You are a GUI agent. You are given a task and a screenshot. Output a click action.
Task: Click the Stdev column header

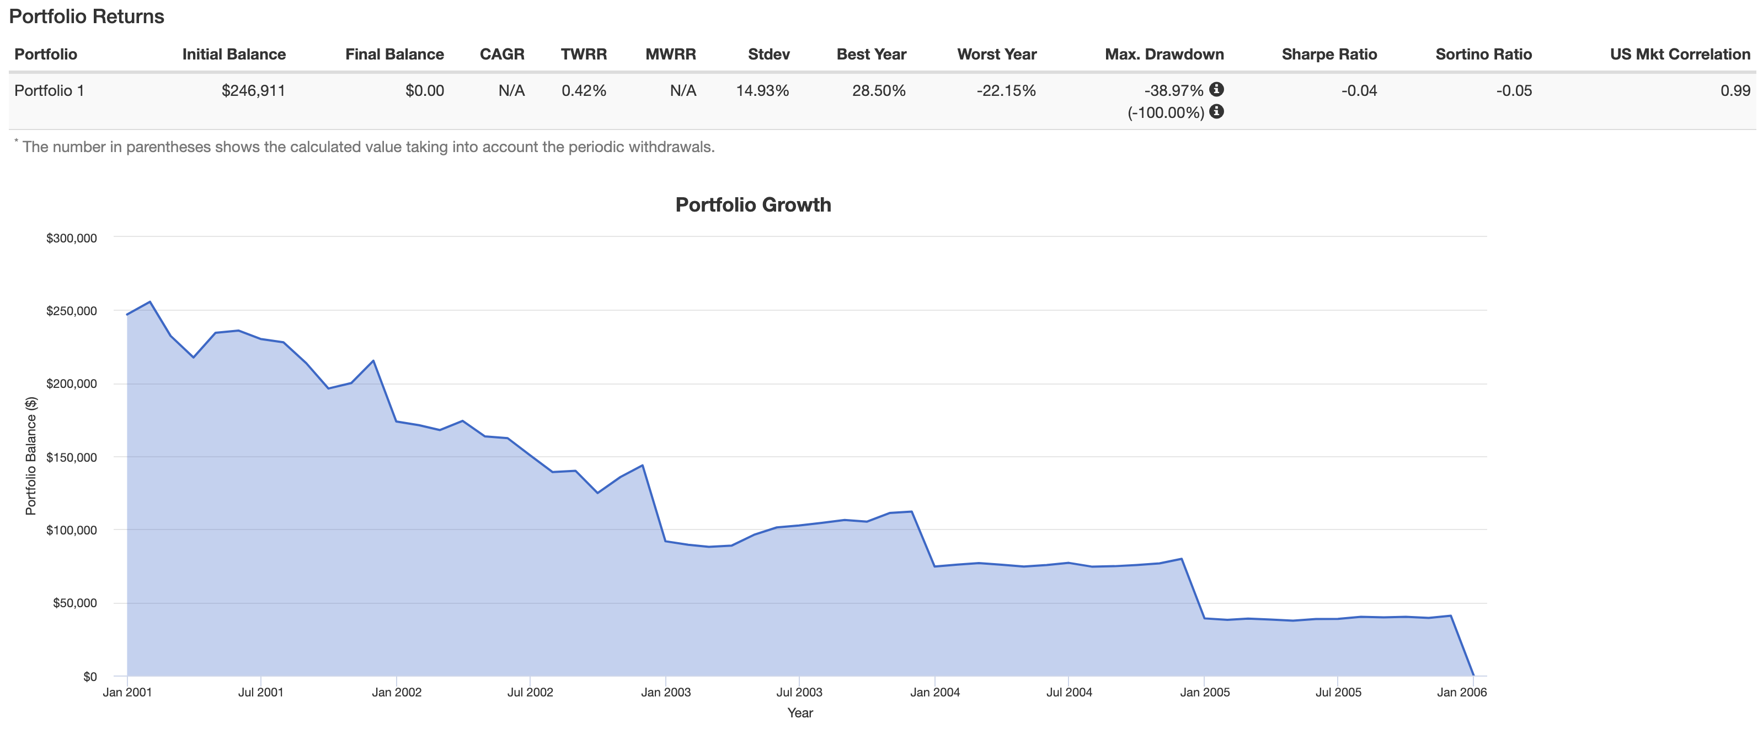pos(768,54)
